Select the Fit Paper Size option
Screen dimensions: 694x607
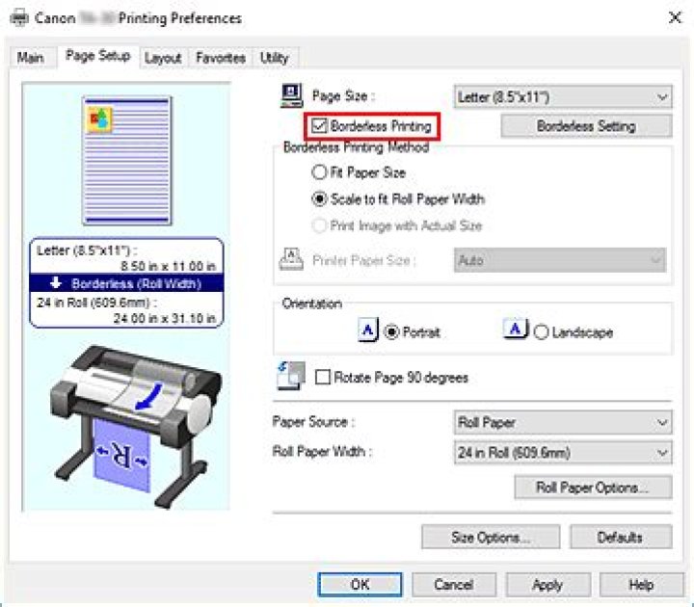(x=319, y=172)
